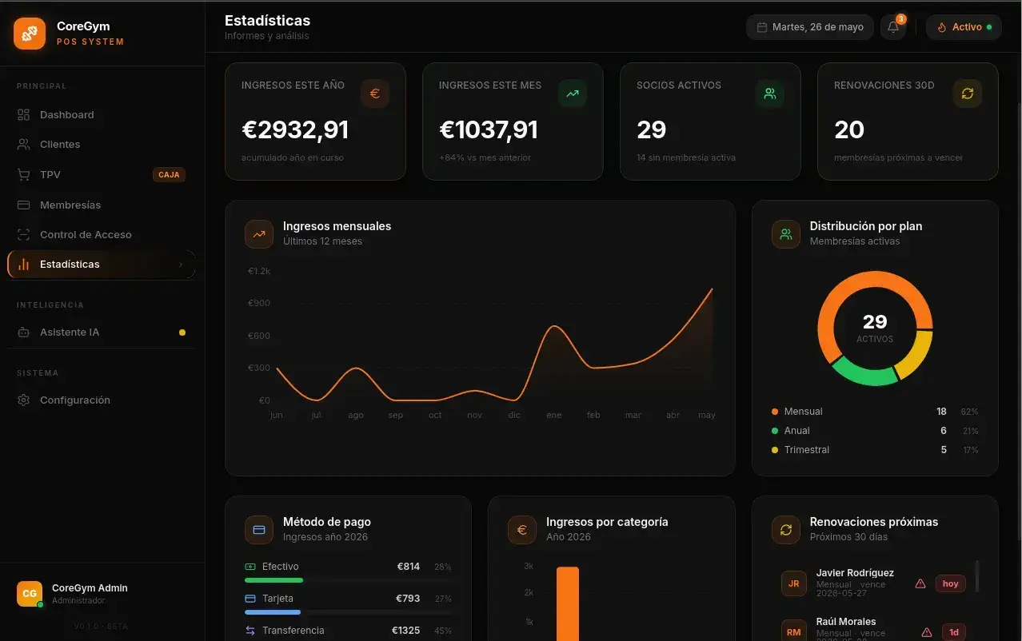Click the Tarjeta card icon
The width and height of the screenshot is (1022, 641).
(250, 599)
